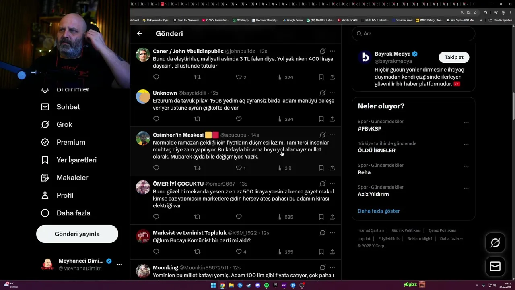Open the floating messages envelope button
The height and width of the screenshot is (290, 515).
click(495, 267)
